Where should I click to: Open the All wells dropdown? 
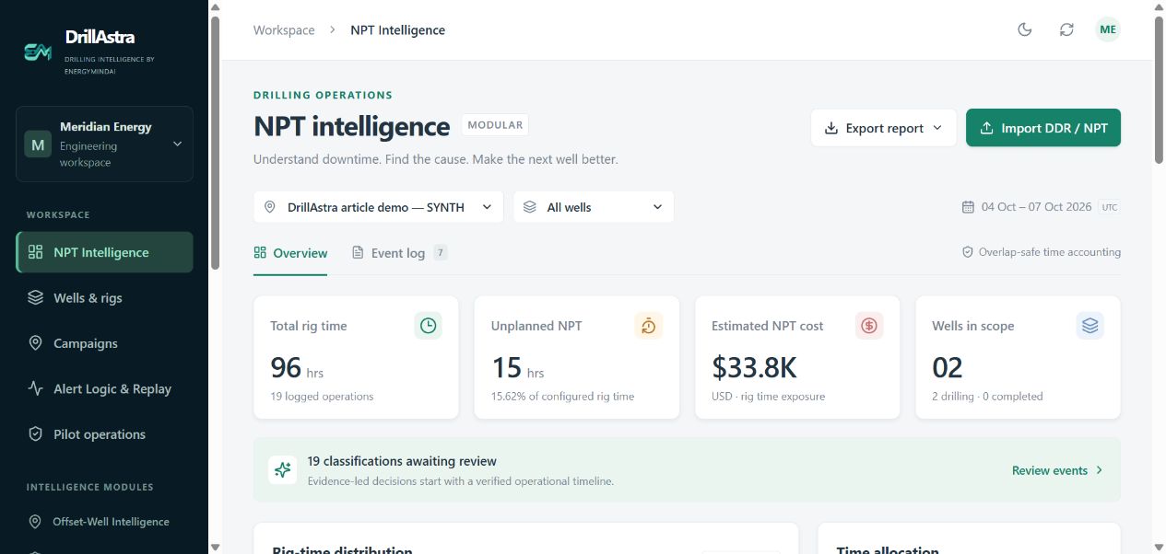[594, 207]
